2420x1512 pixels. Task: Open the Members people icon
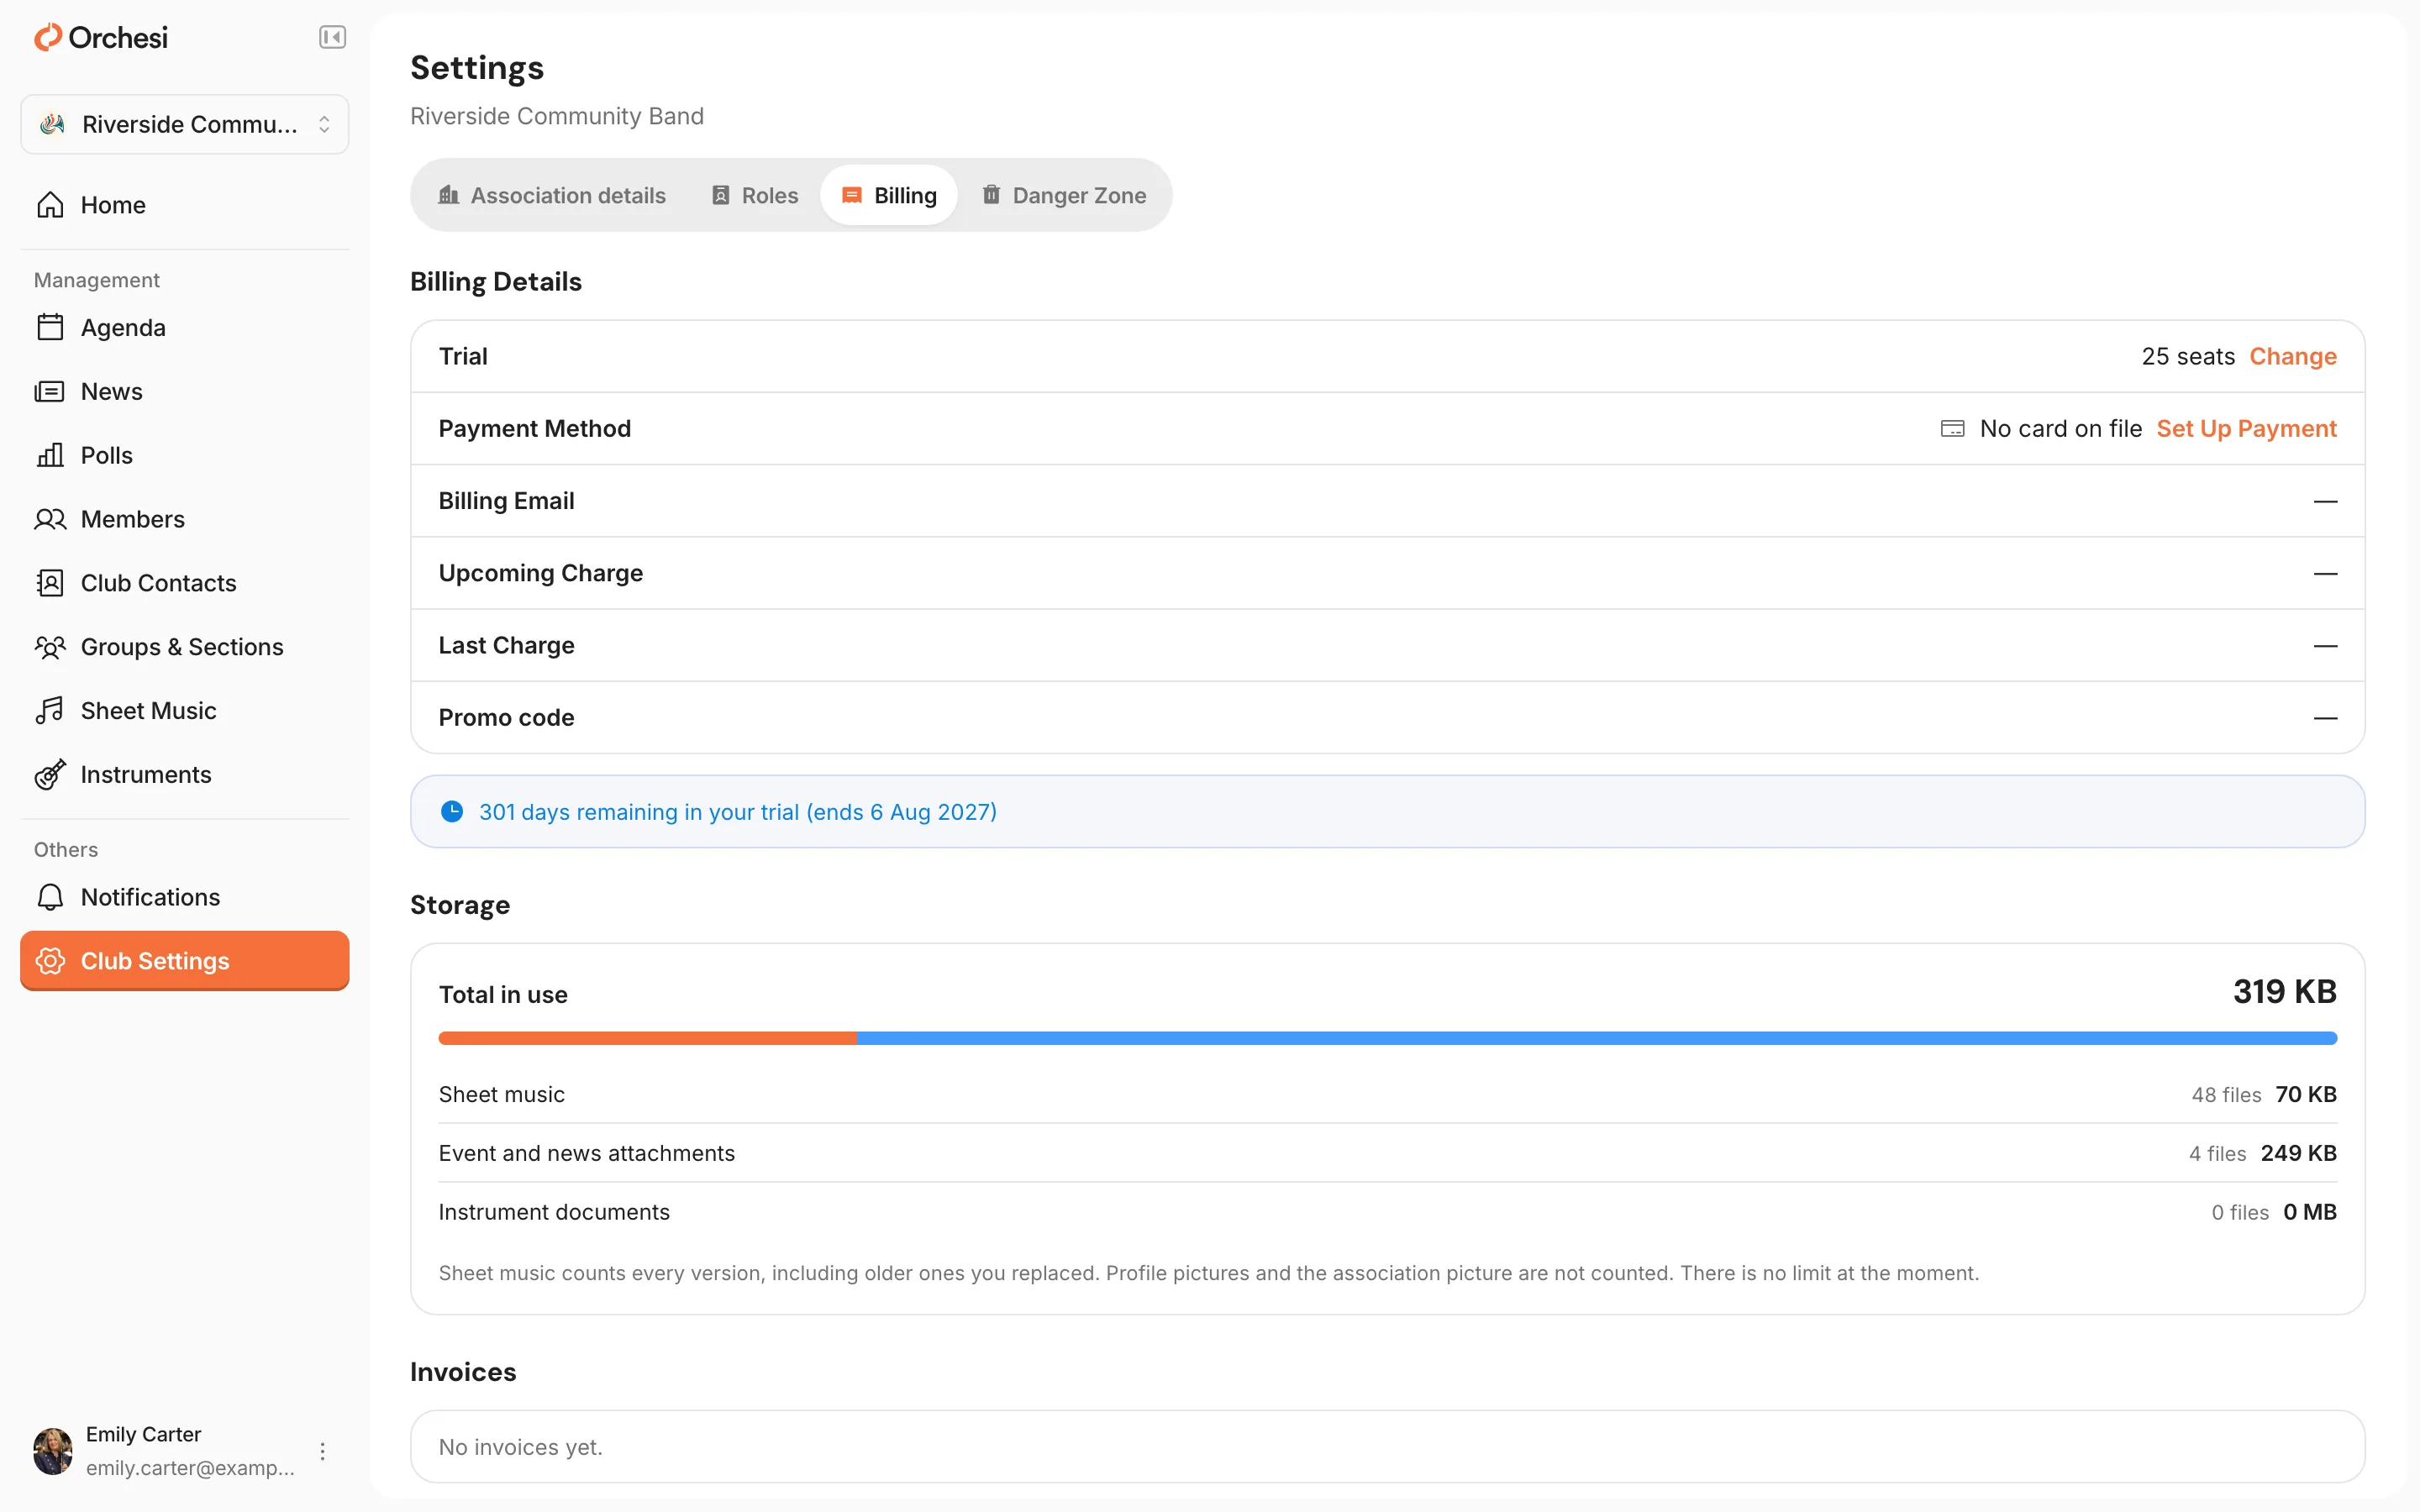[x=50, y=519]
